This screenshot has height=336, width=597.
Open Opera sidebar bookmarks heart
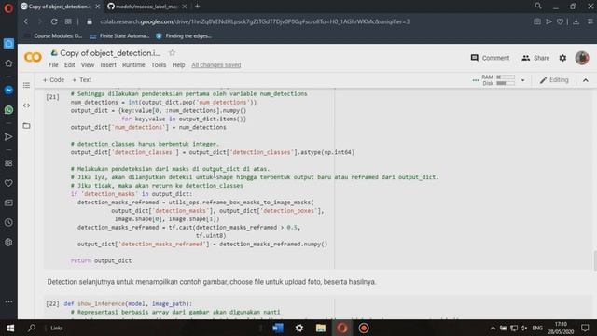pos(8,183)
